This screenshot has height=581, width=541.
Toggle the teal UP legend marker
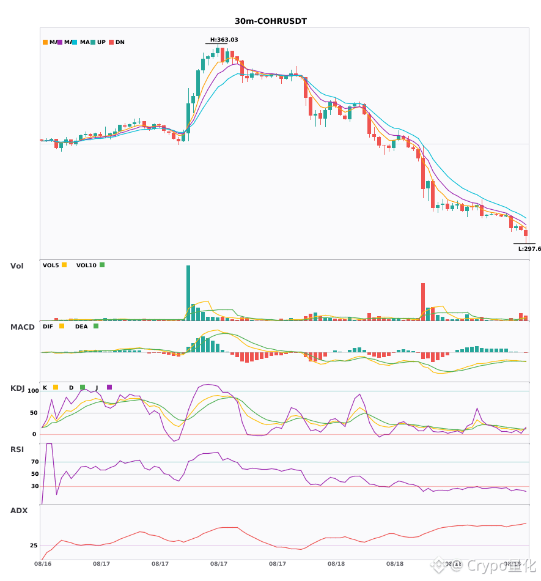pos(93,42)
